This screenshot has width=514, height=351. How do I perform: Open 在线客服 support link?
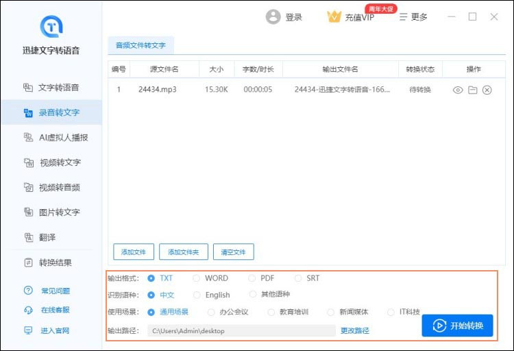click(x=56, y=310)
